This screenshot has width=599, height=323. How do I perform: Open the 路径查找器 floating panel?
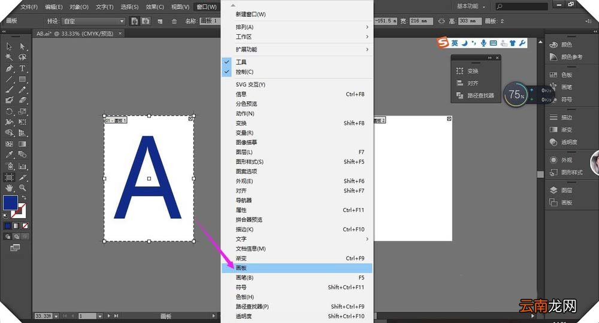476,95
